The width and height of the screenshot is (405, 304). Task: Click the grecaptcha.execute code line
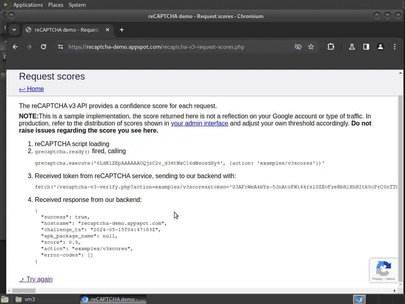coord(180,163)
